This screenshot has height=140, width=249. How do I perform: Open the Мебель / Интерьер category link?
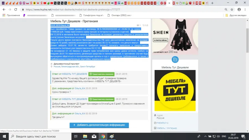(x=167, y=128)
